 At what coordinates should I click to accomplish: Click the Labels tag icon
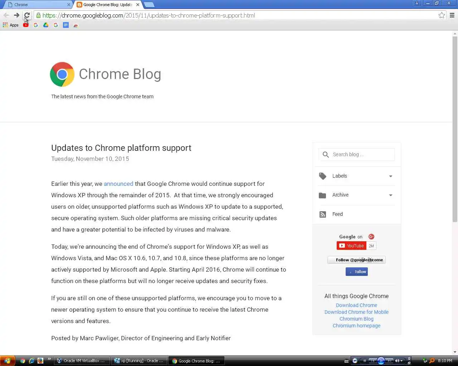(323, 176)
